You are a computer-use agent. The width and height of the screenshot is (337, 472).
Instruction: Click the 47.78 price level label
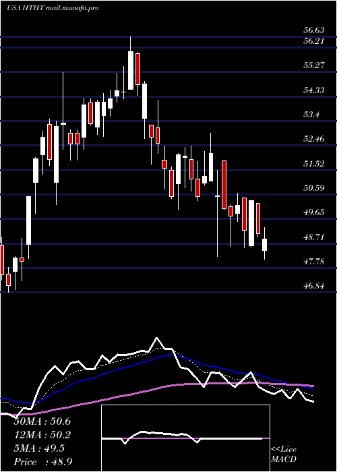tap(314, 262)
